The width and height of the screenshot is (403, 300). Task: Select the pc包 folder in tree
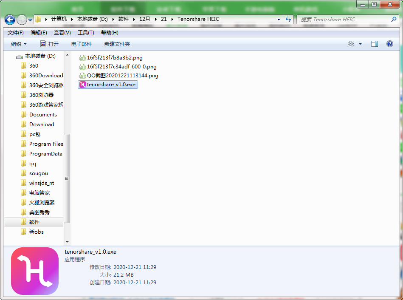(35, 134)
